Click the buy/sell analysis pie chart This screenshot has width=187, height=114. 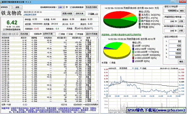pyautogui.click(x=120, y=19)
